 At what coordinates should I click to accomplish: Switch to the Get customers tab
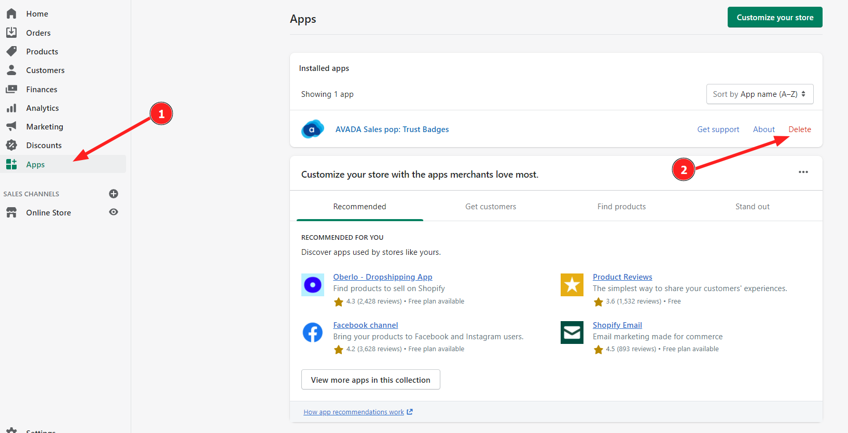coord(491,207)
